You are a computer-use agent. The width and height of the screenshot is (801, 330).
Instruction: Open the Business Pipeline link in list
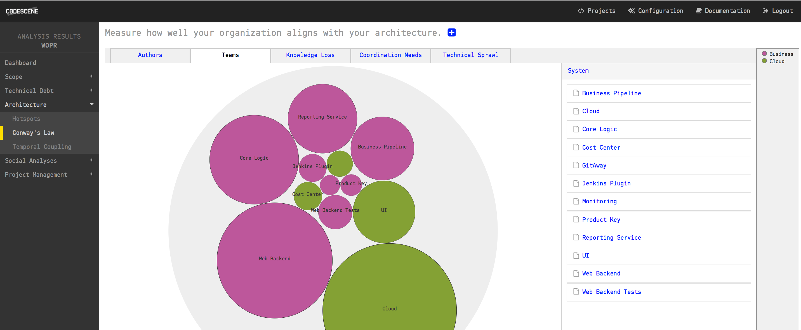611,93
